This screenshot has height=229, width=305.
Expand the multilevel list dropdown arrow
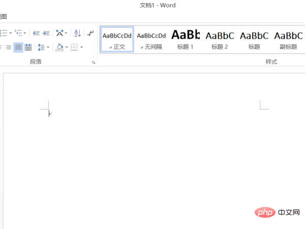(x=25, y=33)
